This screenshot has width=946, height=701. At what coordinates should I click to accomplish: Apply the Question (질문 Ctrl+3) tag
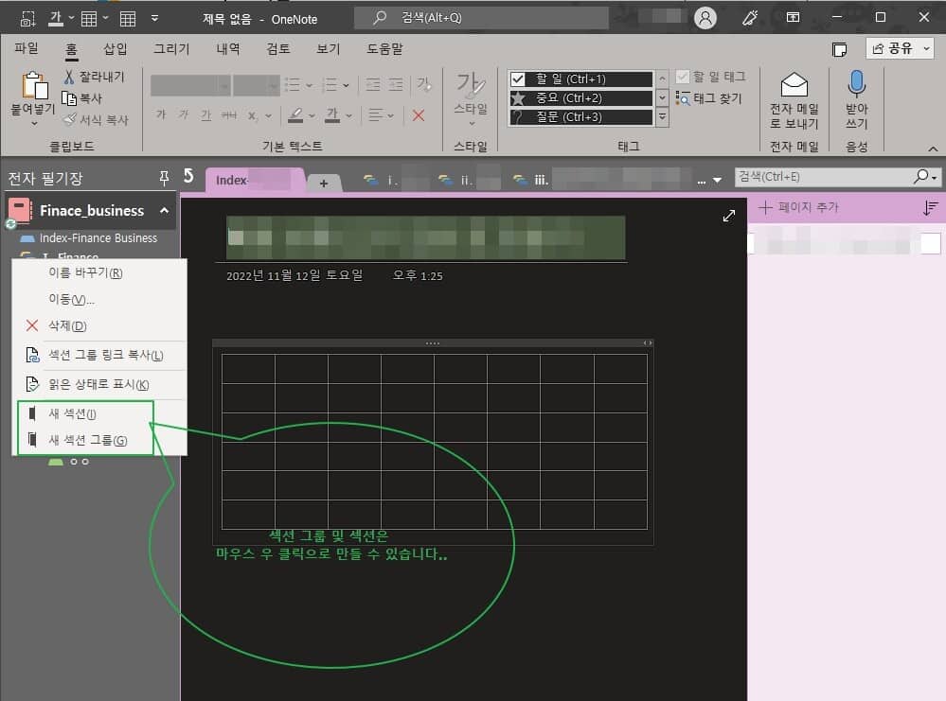click(x=581, y=117)
